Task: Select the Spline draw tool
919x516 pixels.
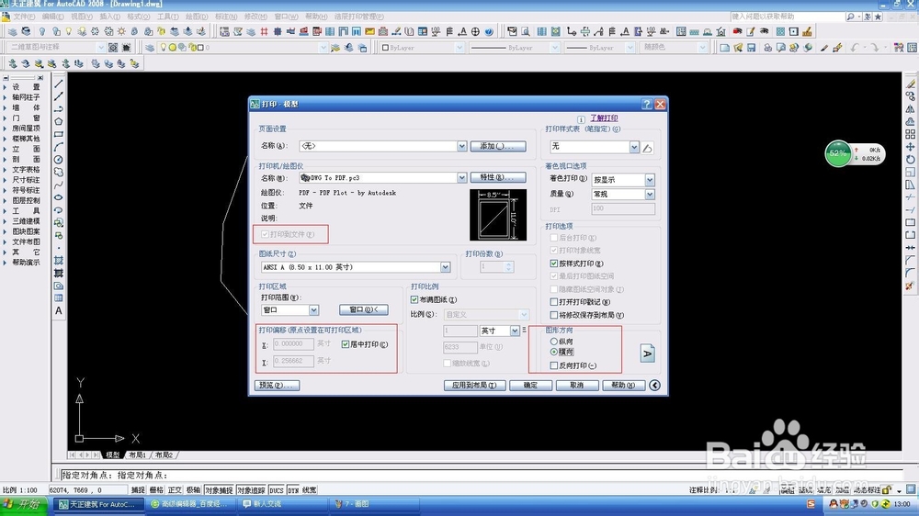Action: coord(59,185)
